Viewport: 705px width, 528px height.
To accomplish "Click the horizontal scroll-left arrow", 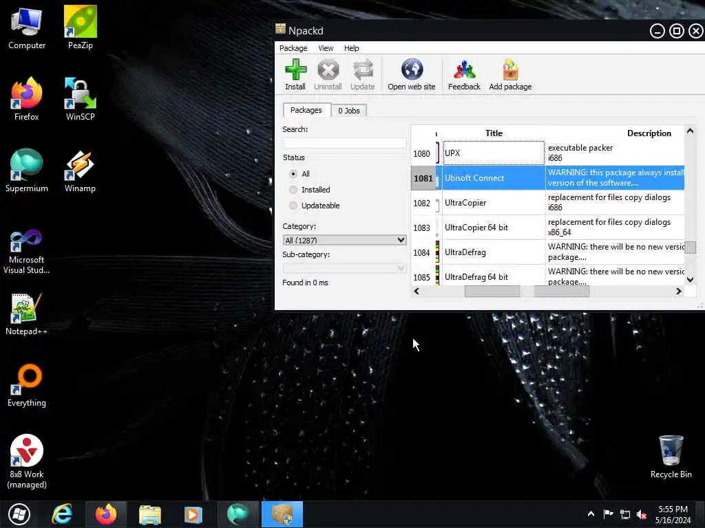I will point(417,291).
